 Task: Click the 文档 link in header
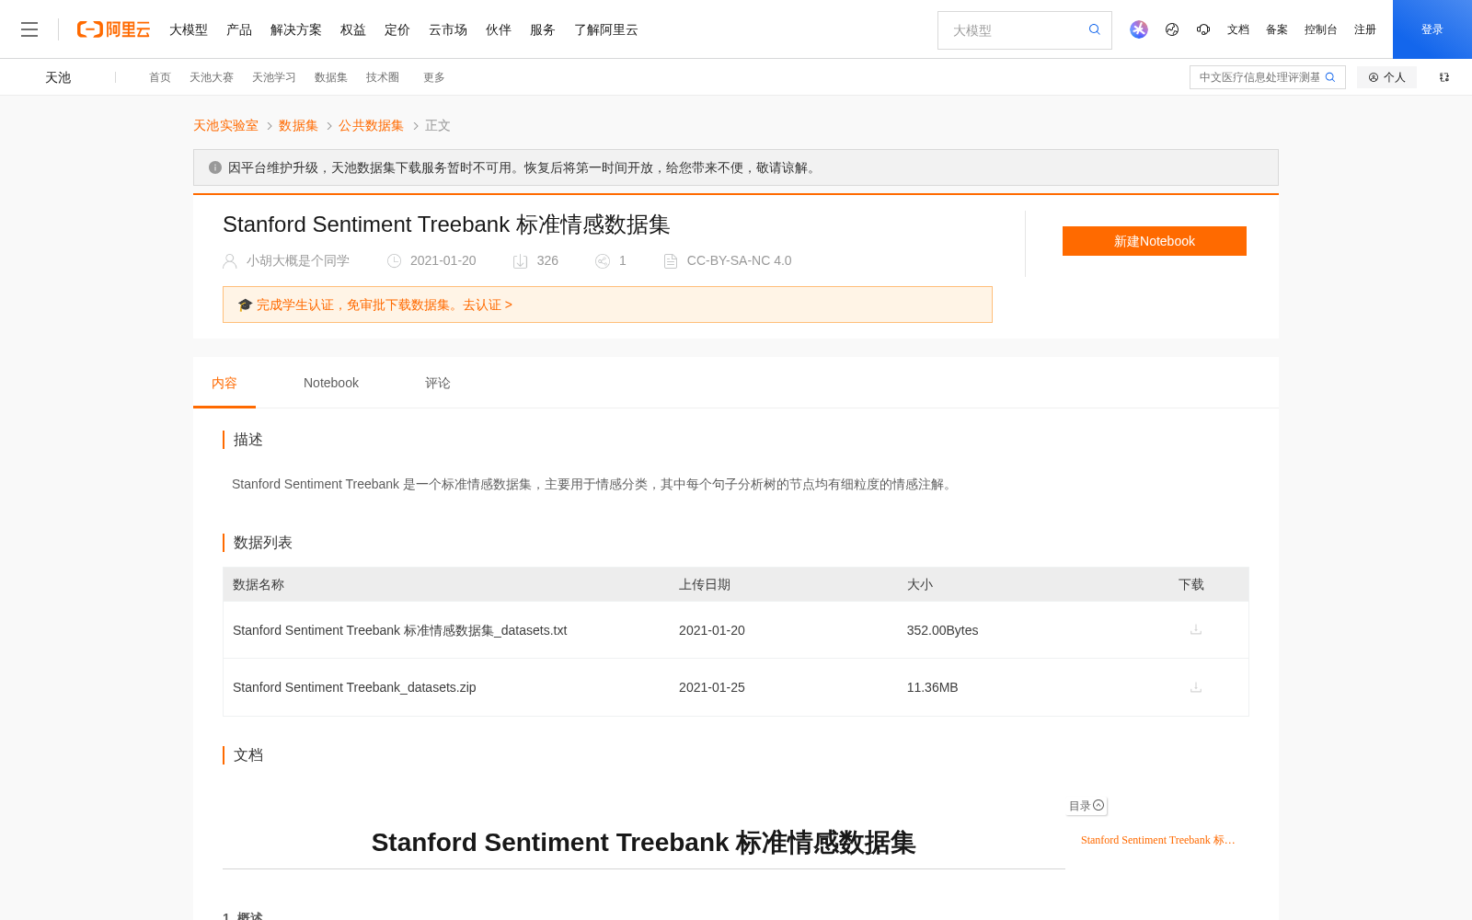(1238, 29)
